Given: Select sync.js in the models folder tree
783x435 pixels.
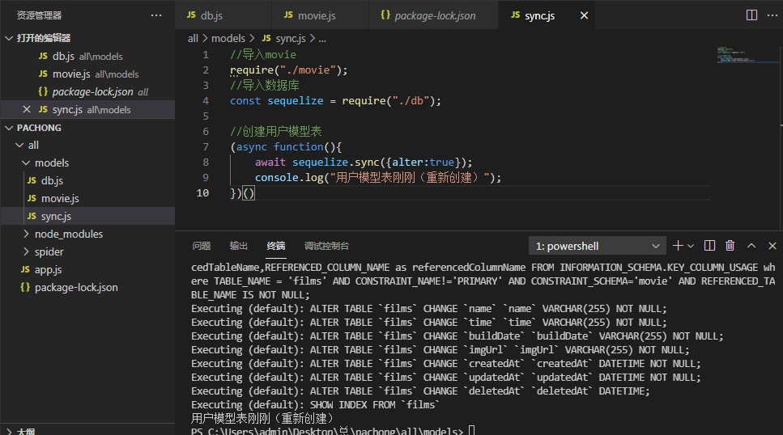Looking at the screenshot, I should coord(87,216).
